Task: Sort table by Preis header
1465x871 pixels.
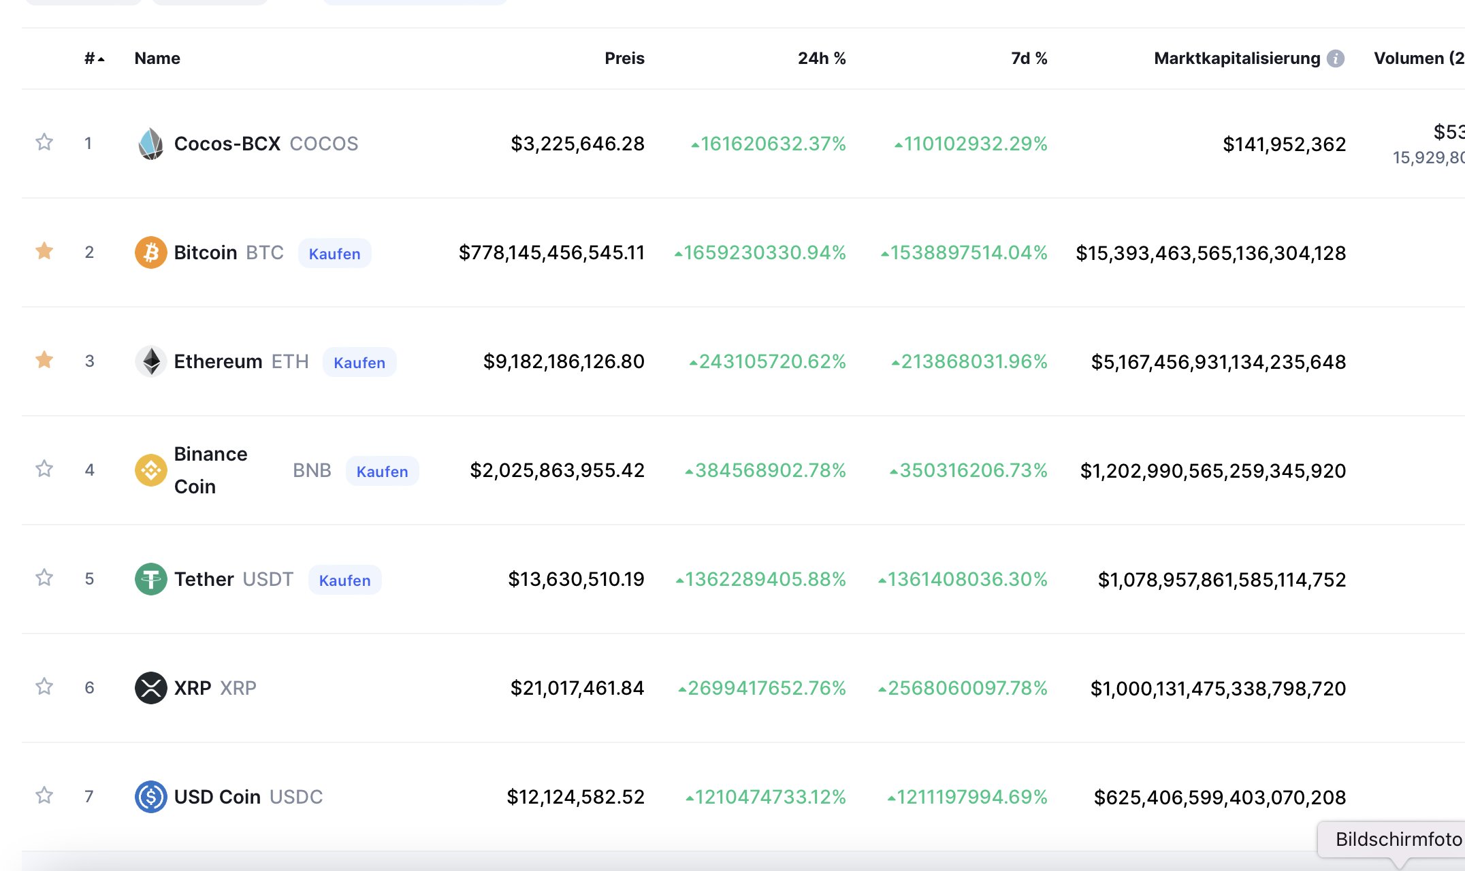Action: [624, 59]
